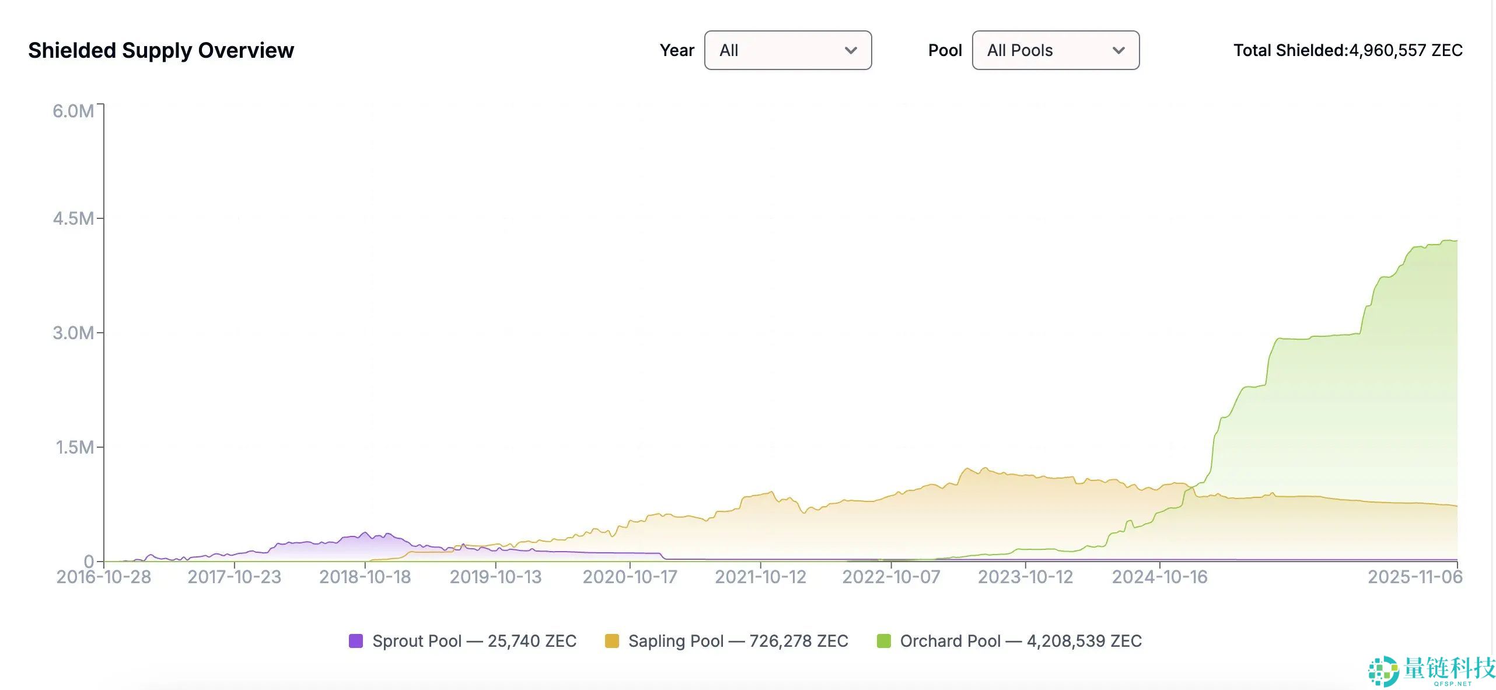Click the Shielded Supply Overview heading
Screen dimensions: 1496x690
click(x=161, y=50)
